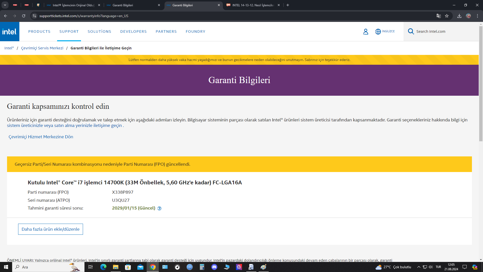Open File Explorer from the taskbar
Viewport: 483px width, 272px height.
(x=115, y=267)
